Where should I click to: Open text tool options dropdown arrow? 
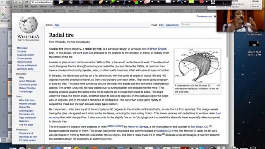click(x=129, y=2)
